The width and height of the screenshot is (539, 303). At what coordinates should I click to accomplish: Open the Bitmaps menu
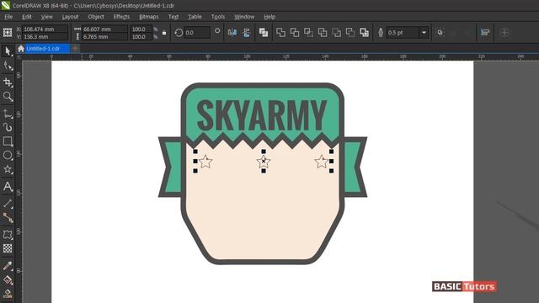149,17
